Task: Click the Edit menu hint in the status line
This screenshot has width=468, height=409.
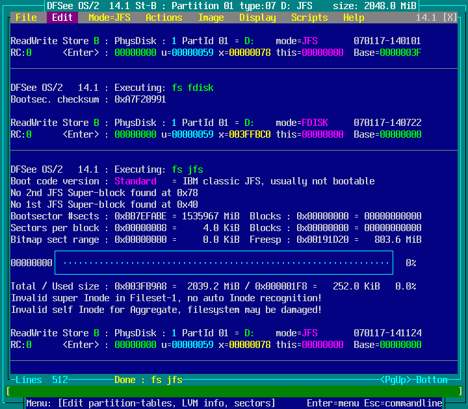Action: (151, 403)
